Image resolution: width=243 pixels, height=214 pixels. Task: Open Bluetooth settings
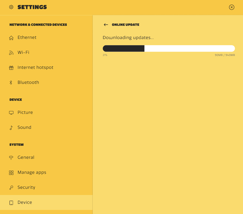(x=46, y=83)
